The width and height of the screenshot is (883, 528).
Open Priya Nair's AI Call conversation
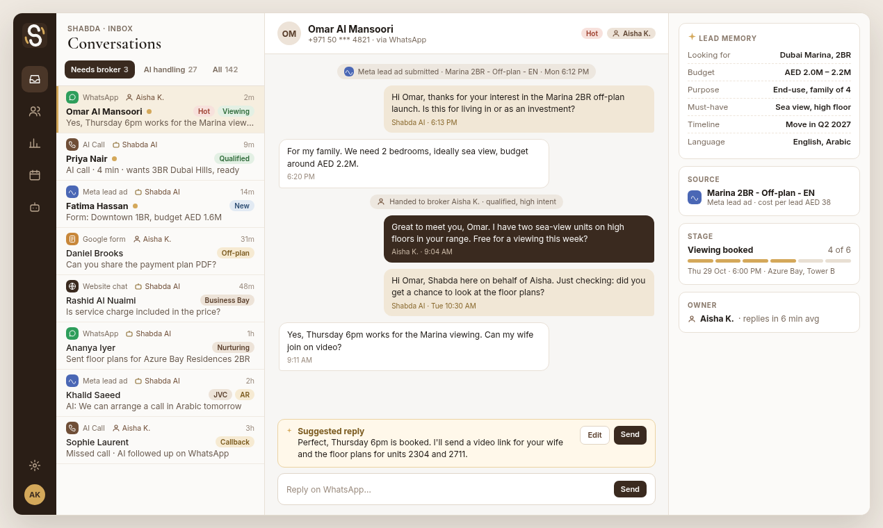point(160,157)
